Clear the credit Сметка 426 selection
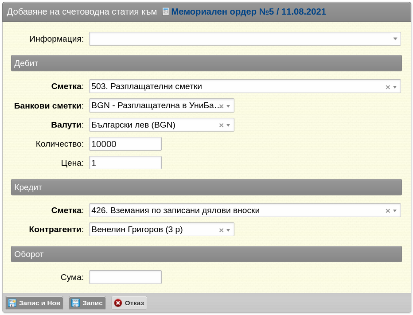 pos(388,211)
